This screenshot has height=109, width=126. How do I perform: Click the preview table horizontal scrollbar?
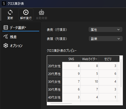[x=61, y=104]
